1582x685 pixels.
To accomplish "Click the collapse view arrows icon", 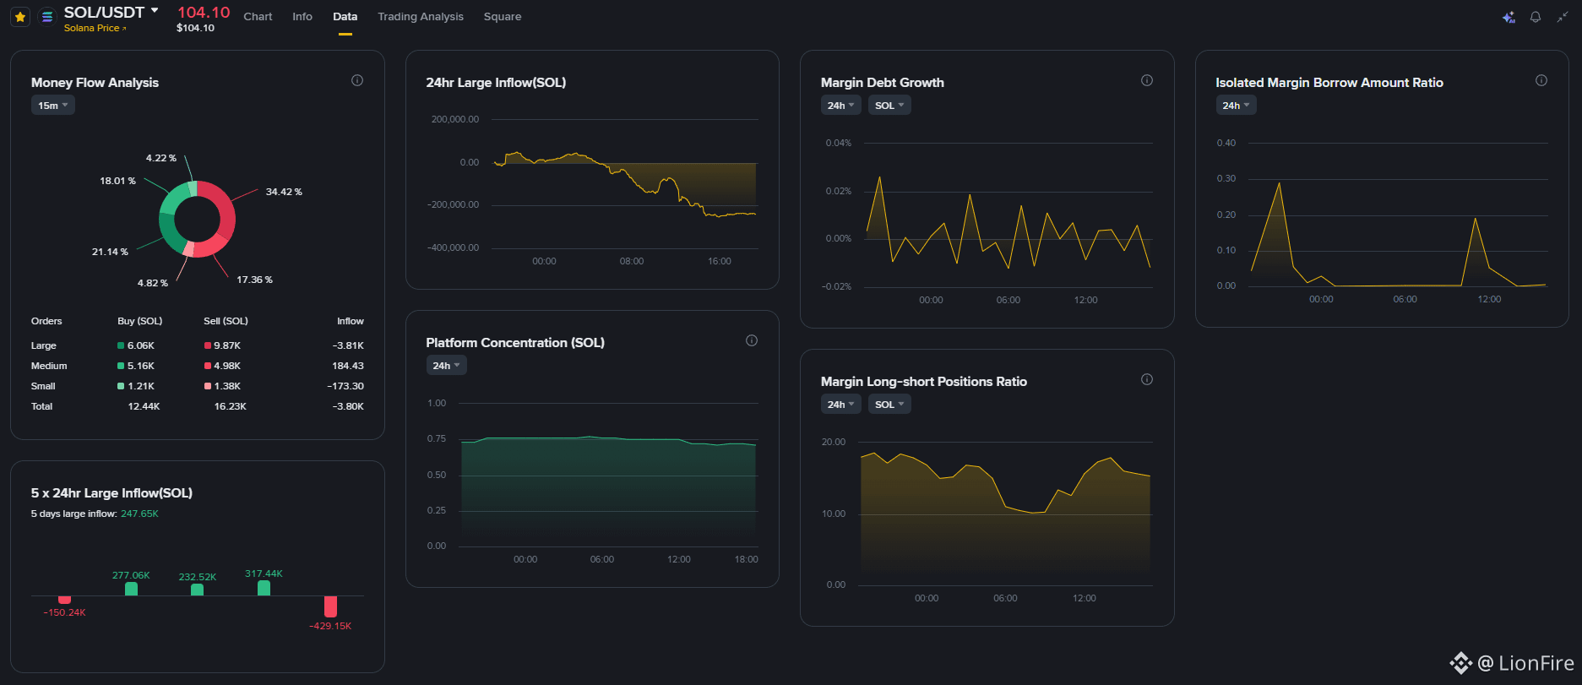I will (x=1563, y=17).
